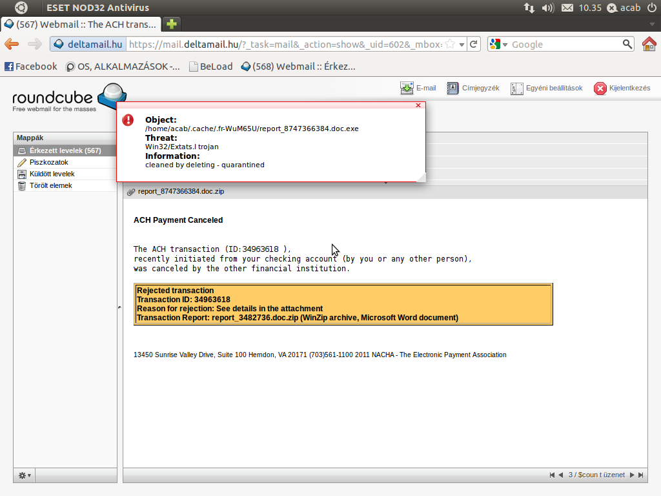Close the ESET threat popup
Image resolution: width=661 pixels, height=496 pixels.
point(418,105)
